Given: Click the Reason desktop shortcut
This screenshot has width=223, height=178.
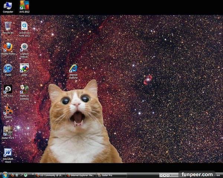Looking at the screenshot, I should tap(8, 111).
